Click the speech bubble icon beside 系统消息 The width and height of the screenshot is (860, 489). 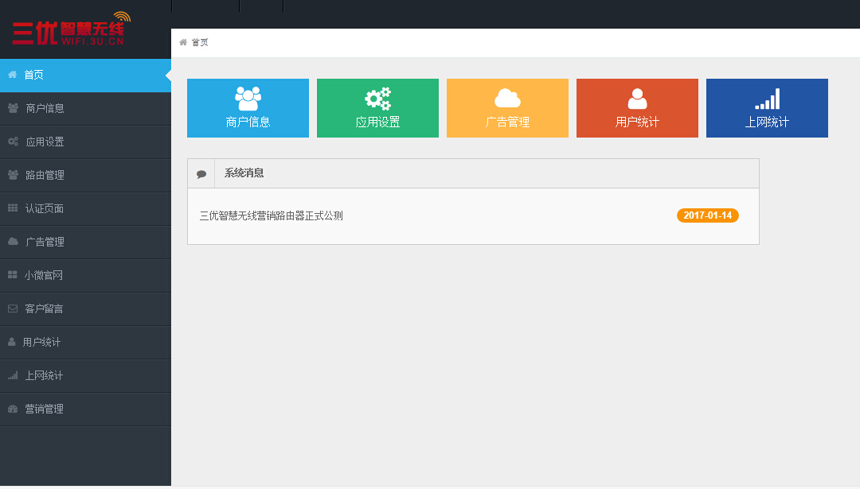click(x=201, y=174)
